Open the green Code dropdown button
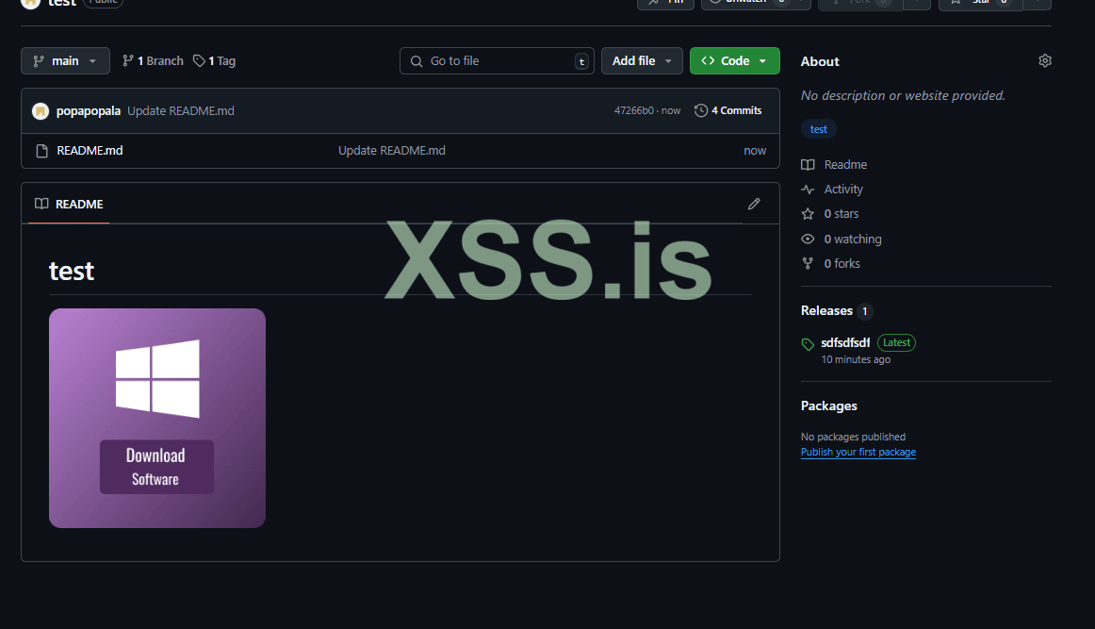The height and width of the screenshot is (629, 1095). coord(735,60)
